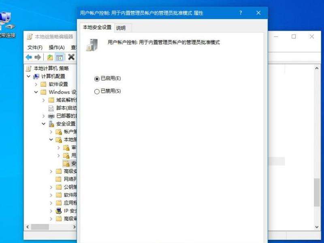
Task: Click the 公钥策略 folder icon
Action: [x=59, y=187]
